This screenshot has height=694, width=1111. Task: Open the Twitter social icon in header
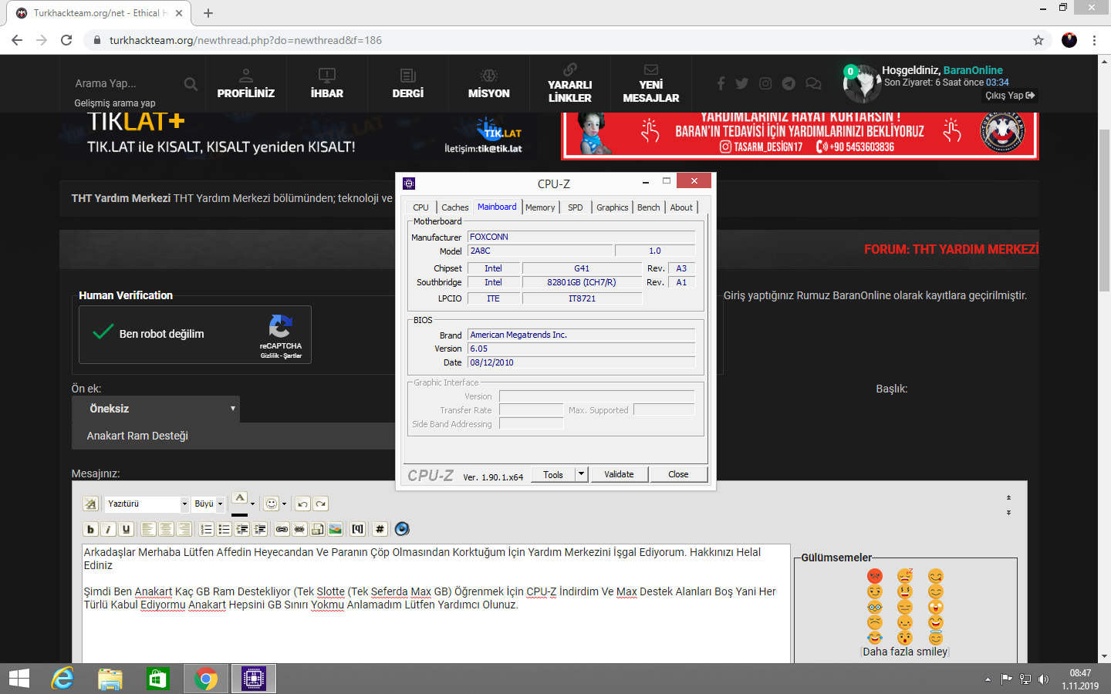(742, 83)
